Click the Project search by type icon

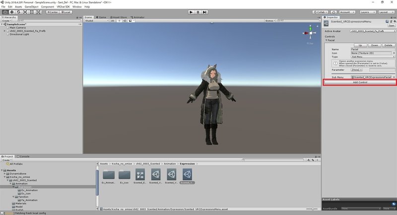click(308, 160)
